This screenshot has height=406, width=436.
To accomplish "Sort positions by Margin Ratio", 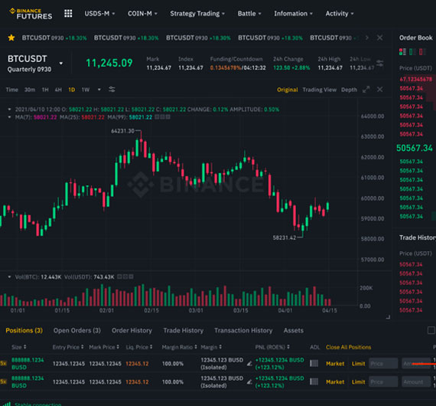I will pyautogui.click(x=179, y=347).
